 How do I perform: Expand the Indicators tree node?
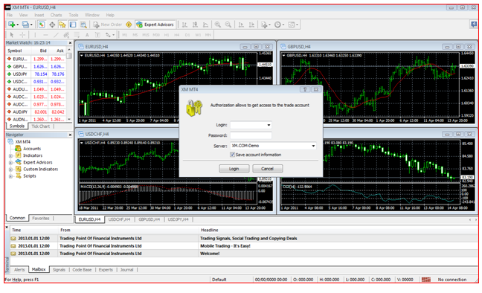[x=10, y=155]
